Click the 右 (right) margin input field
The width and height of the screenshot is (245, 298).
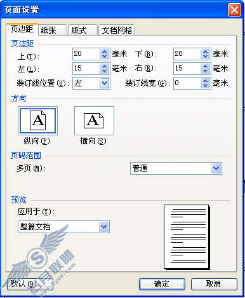pyautogui.click(x=187, y=69)
